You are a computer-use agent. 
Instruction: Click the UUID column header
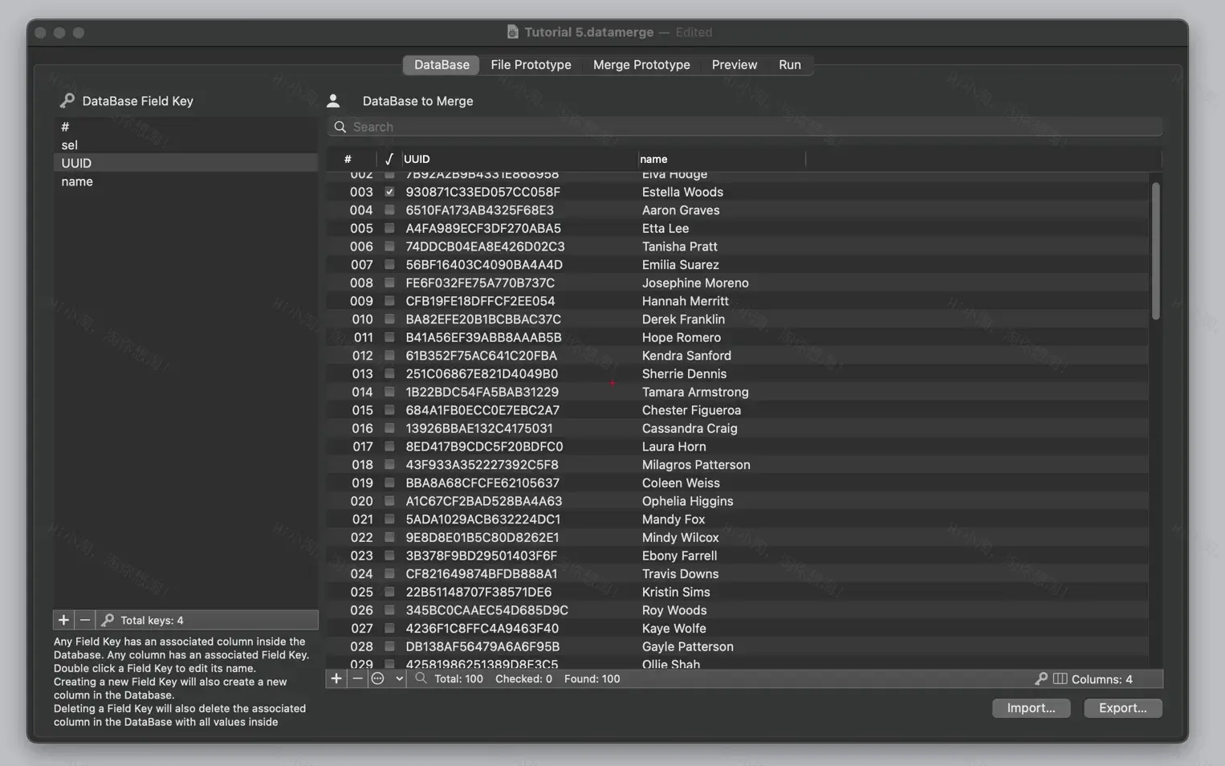tap(417, 158)
